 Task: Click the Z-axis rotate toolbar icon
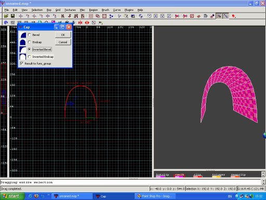[55, 16]
